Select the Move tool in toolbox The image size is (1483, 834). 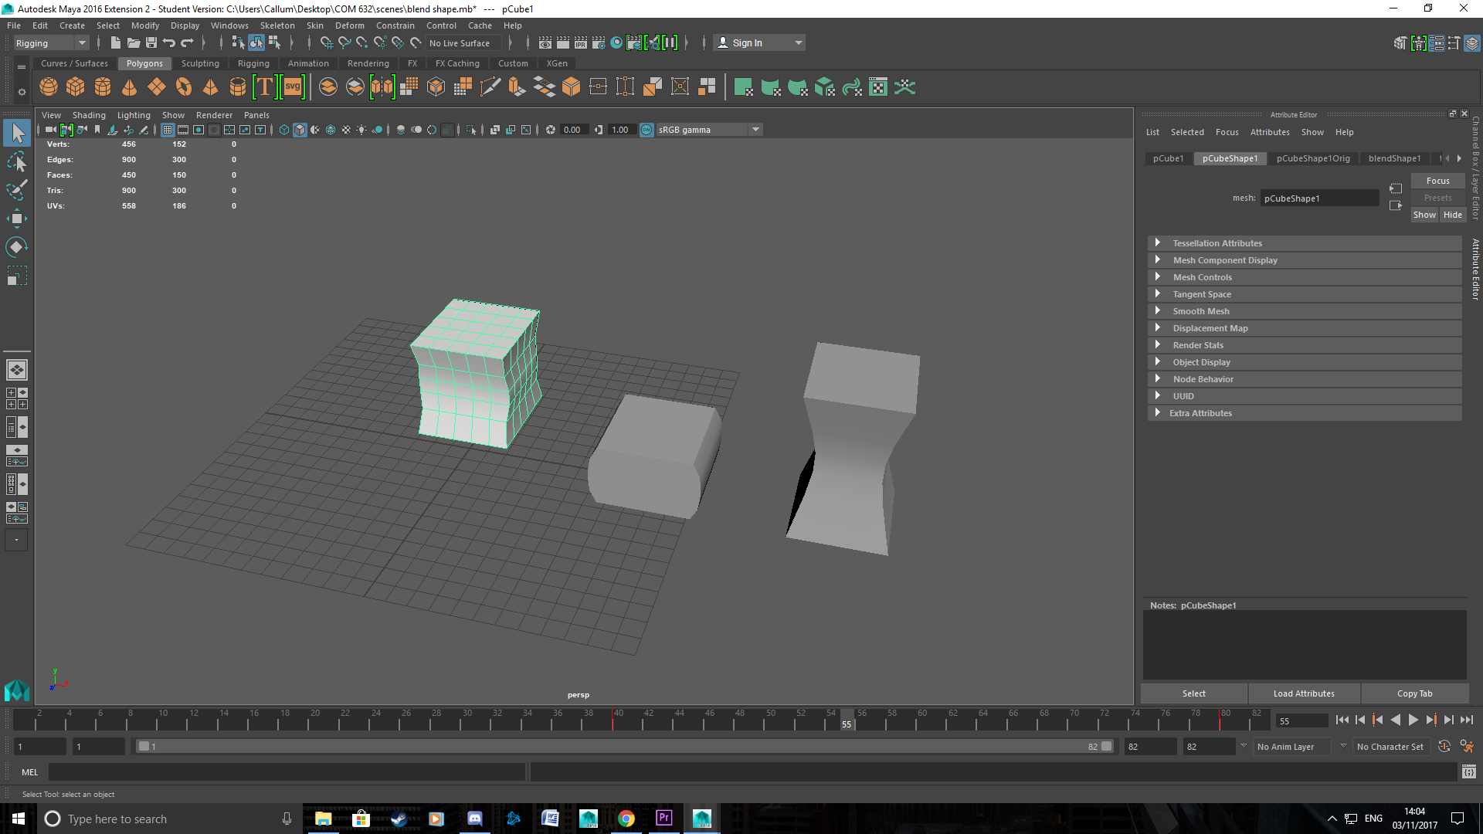[x=17, y=219]
